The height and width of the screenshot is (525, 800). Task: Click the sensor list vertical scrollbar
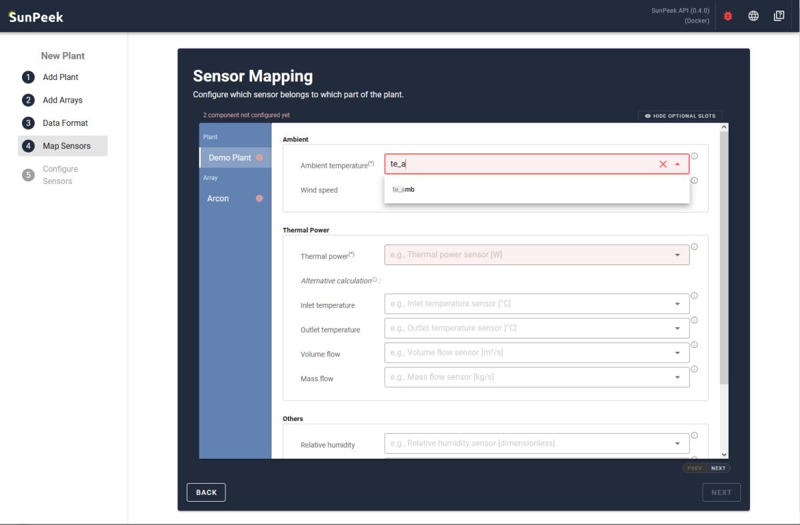(x=724, y=258)
